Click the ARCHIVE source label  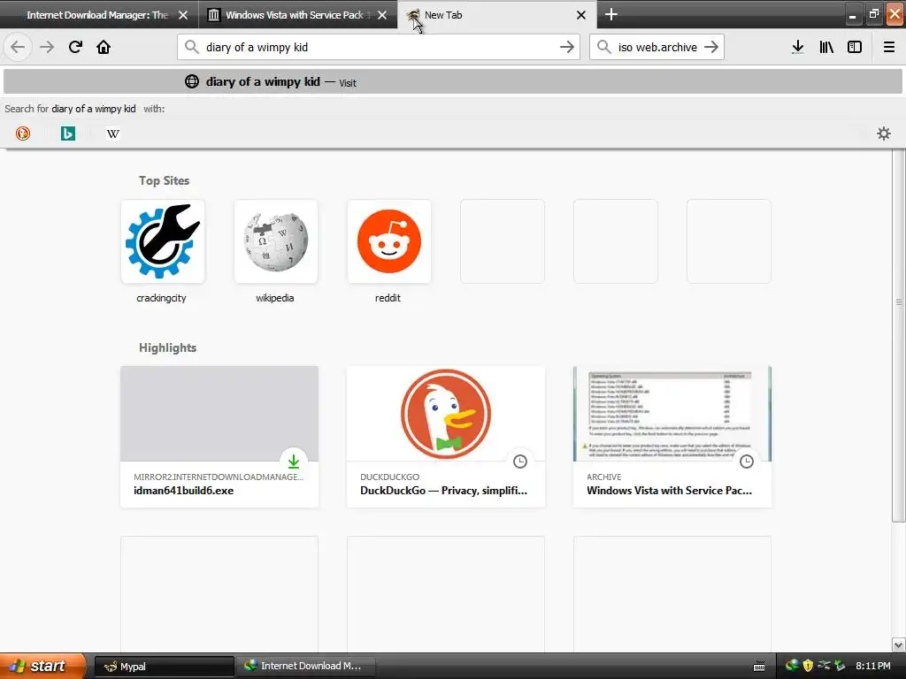[x=603, y=477]
